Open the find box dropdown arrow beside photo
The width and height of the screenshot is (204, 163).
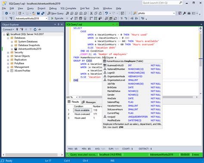(174, 13)
